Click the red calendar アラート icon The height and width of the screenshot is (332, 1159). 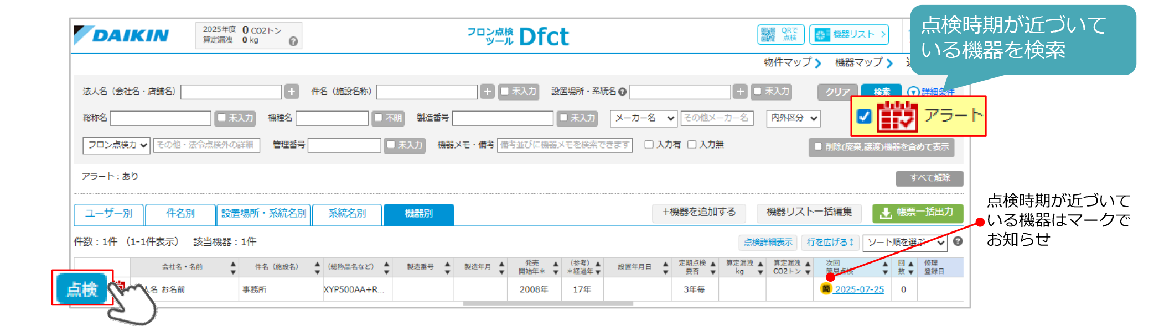pos(897,116)
